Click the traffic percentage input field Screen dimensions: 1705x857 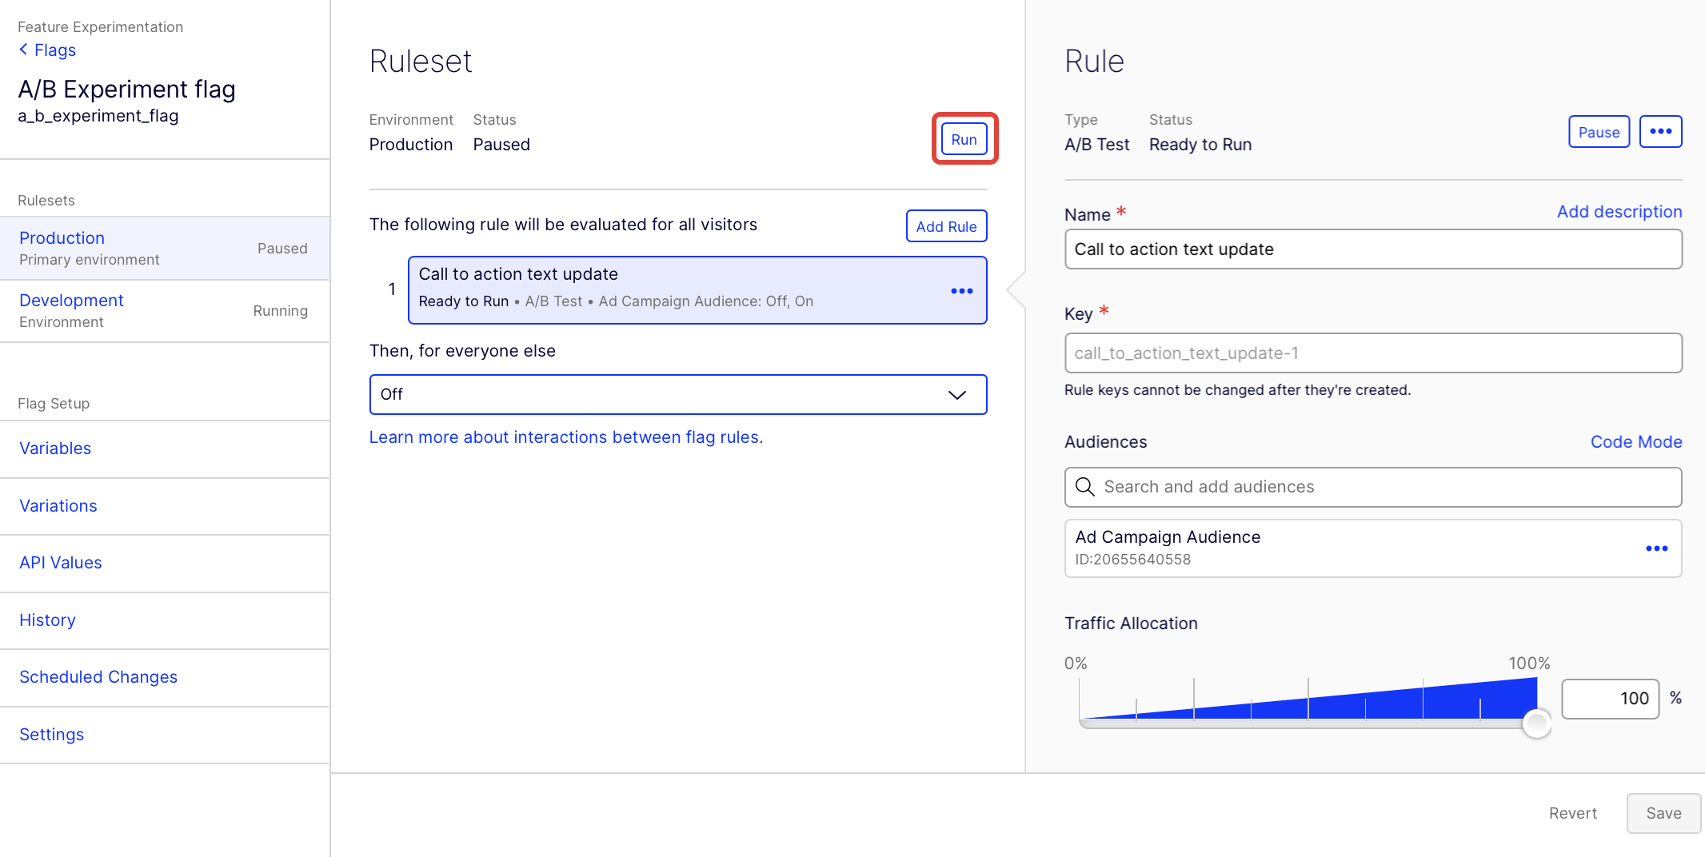coord(1610,699)
